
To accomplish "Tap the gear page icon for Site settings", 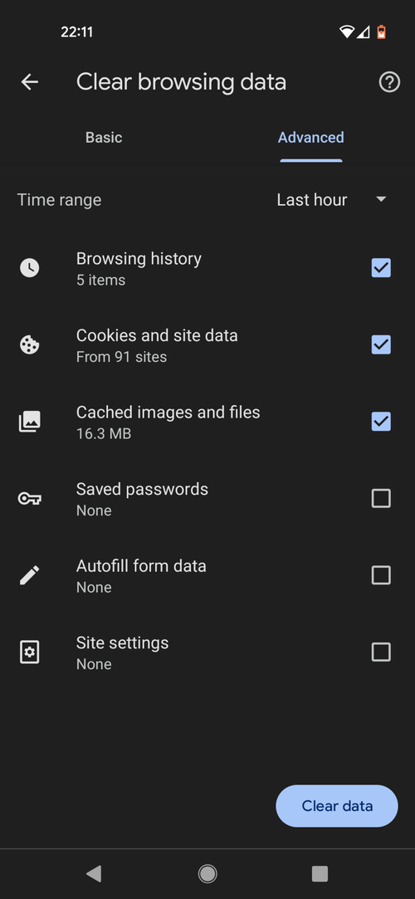I will [29, 652].
